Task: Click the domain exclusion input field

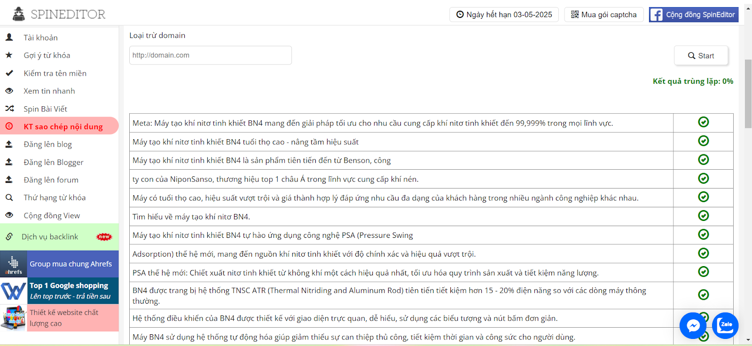Action: [210, 55]
